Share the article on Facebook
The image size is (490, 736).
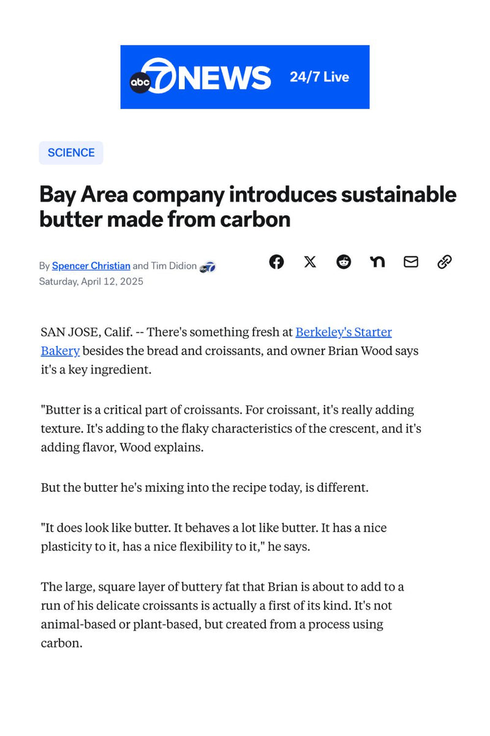point(276,262)
